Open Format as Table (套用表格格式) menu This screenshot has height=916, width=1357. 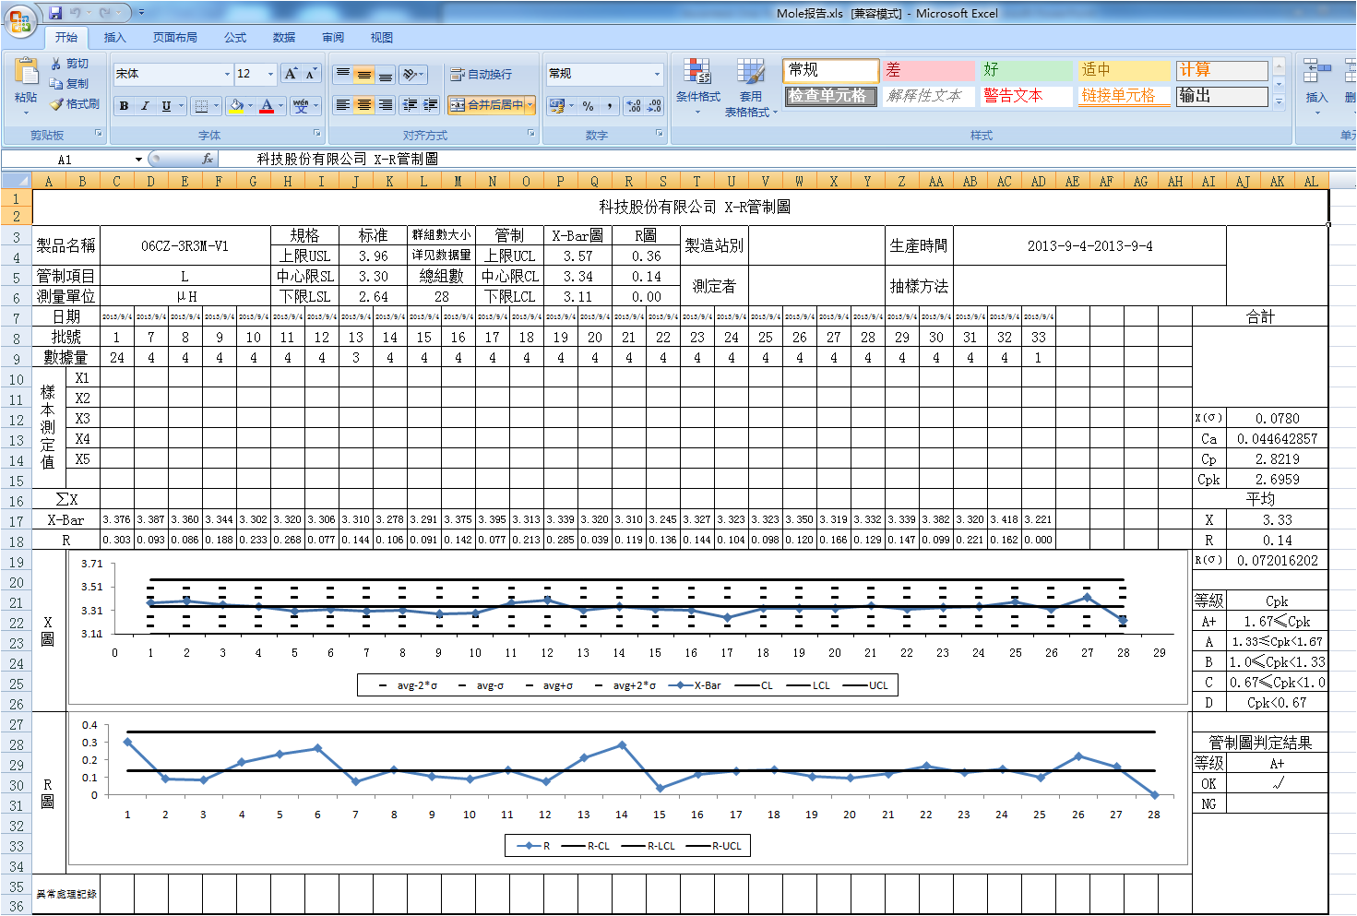pyautogui.click(x=751, y=87)
